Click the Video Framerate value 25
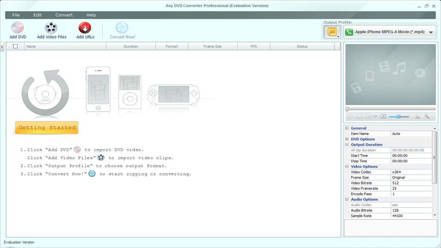Image resolution: width=441 pixels, height=248 pixels. click(411, 188)
